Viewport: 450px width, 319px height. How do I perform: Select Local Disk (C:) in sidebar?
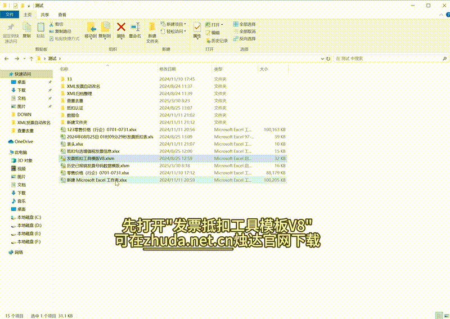pyautogui.click(x=29, y=217)
